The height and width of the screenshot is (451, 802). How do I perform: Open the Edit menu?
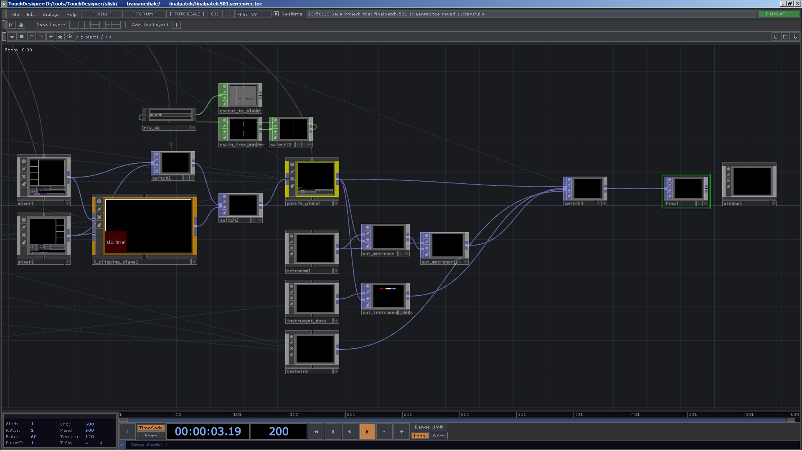[x=31, y=14]
